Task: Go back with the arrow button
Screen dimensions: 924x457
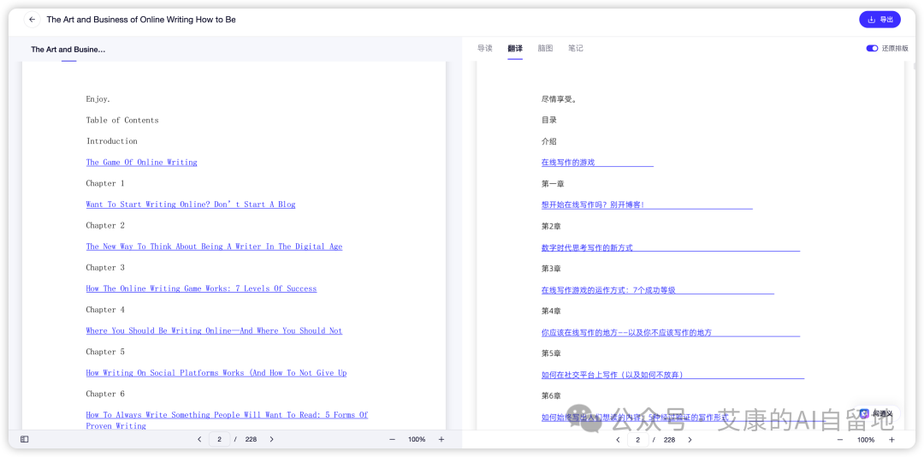Action: [x=32, y=20]
